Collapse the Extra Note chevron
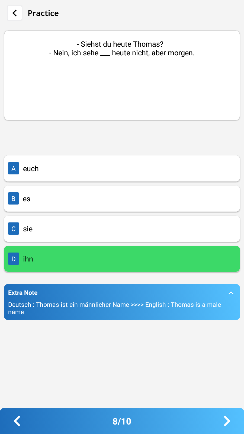The width and height of the screenshot is (244, 434). pyautogui.click(x=231, y=293)
